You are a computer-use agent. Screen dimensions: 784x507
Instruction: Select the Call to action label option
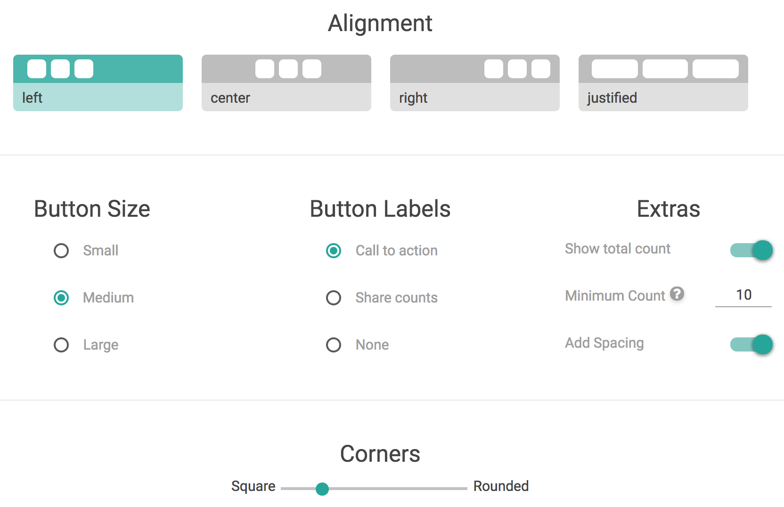pos(334,251)
